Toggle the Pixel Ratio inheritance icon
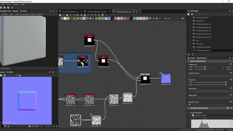Image resolution: width=233 pixels, height=131 pixels. [230, 88]
